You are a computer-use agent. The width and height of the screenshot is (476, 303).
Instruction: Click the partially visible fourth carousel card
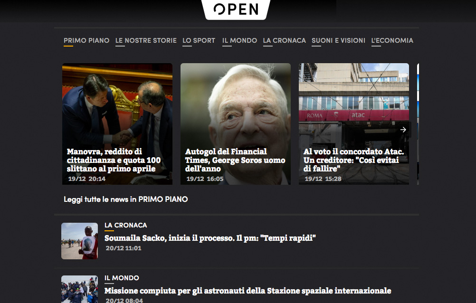(x=418, y=124)
